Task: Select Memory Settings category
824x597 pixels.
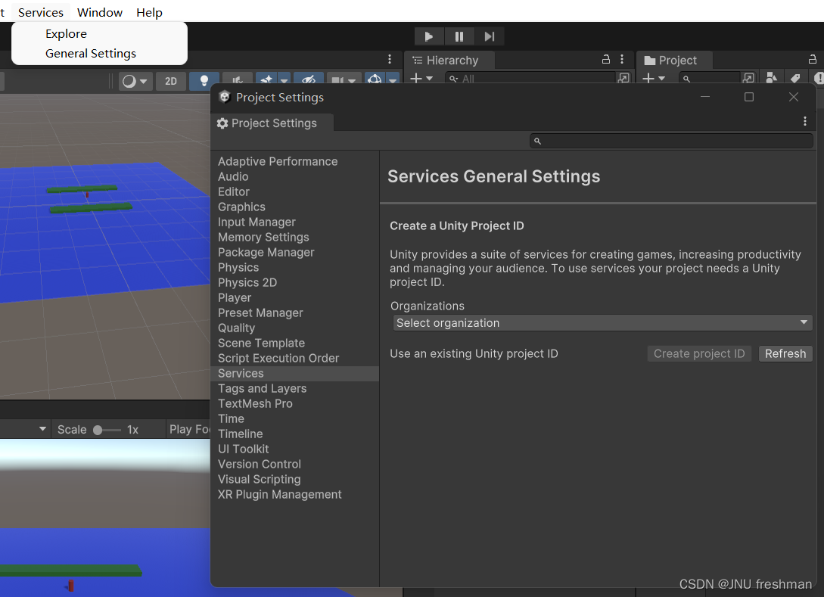Action: coord(264,237)
